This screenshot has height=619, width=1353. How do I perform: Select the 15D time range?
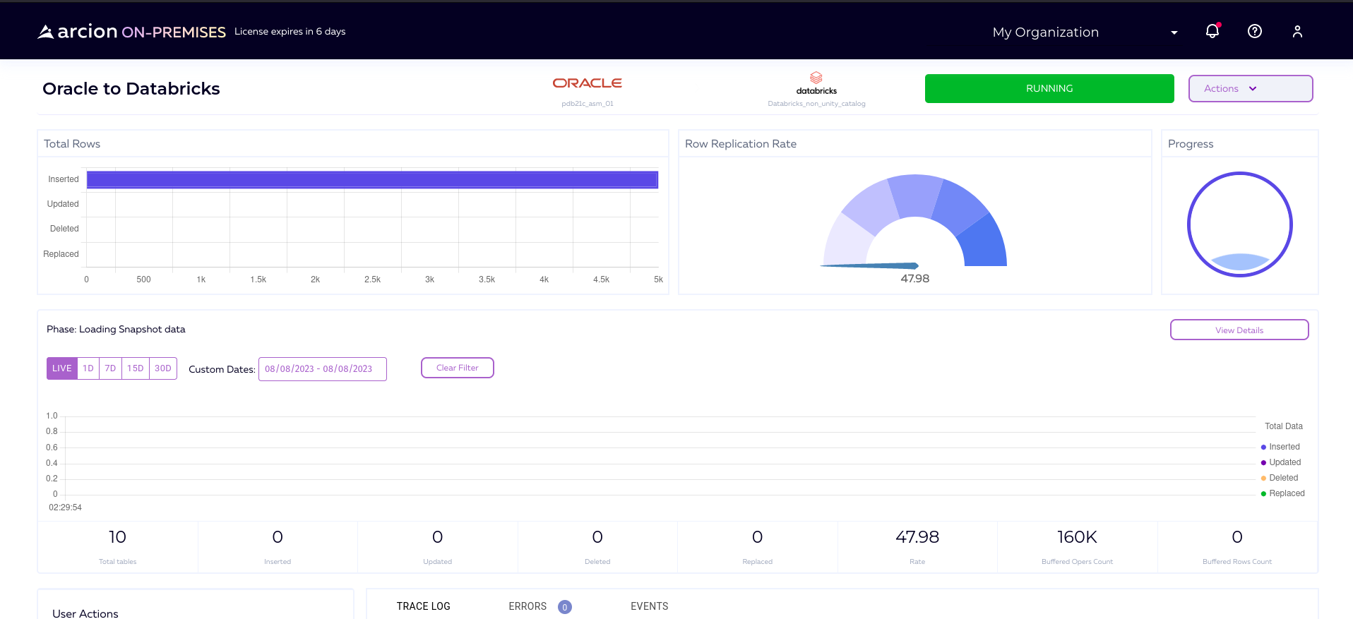[x=136, y=368]
